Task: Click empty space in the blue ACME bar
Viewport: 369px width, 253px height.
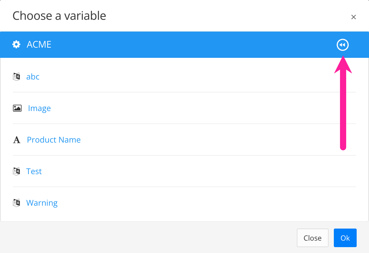Action: [x=185, y=45]
